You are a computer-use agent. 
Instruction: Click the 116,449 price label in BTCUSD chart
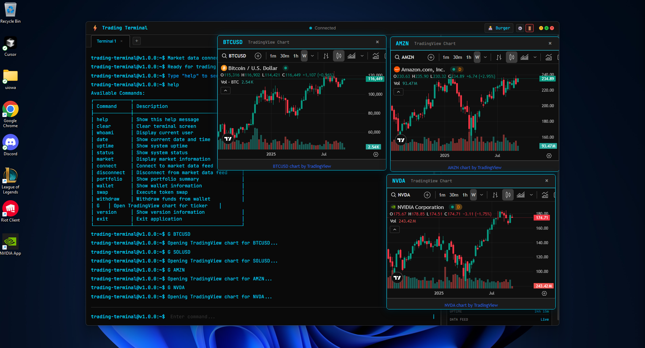(x=375, y=79)
